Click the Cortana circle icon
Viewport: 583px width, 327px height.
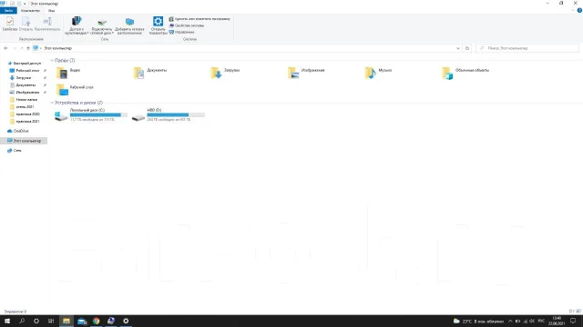pyautogui.click(x=36, y=321)
